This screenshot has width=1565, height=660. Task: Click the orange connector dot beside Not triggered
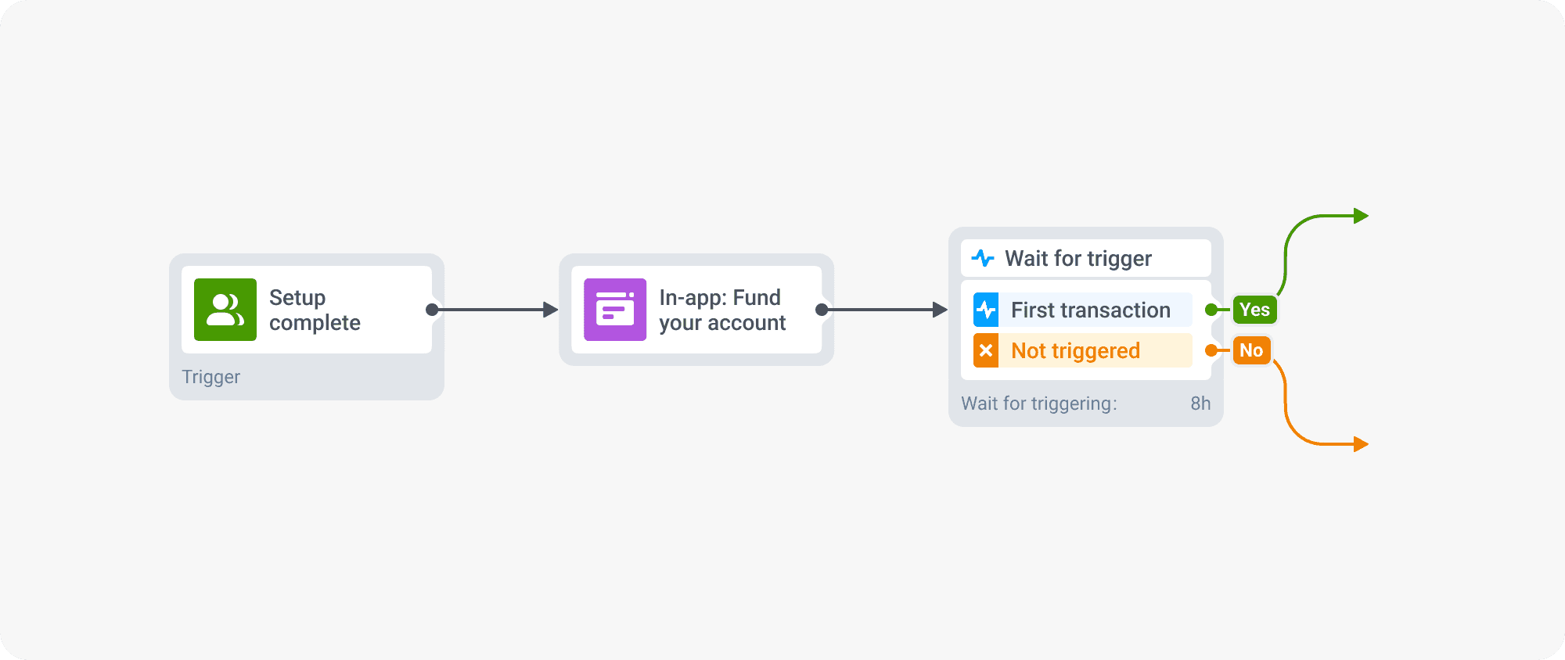tap(1211, 350)
